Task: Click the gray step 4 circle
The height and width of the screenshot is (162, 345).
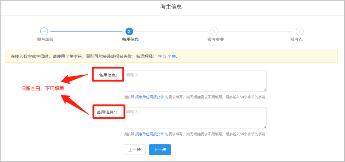Action: point(299,31)
